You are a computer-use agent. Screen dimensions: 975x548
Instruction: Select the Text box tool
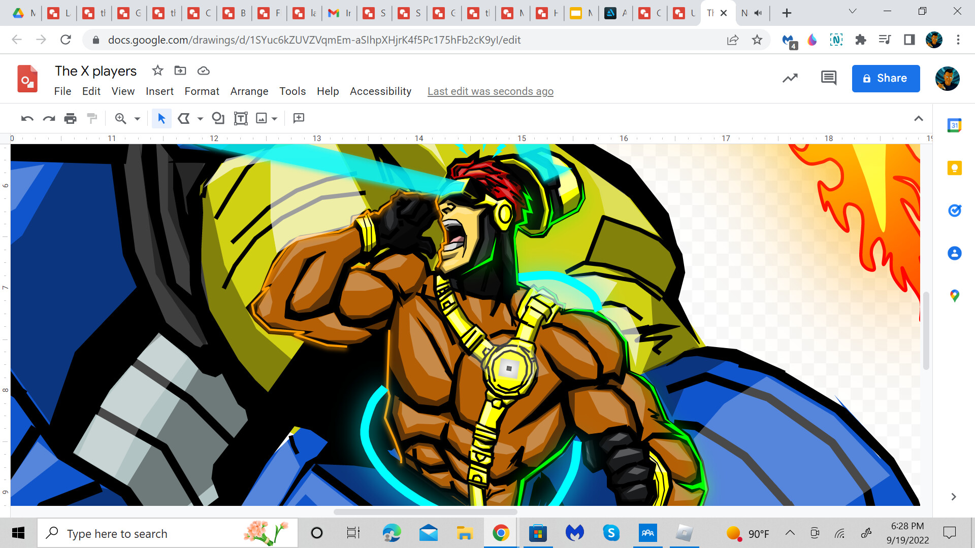click(x=240, y=118)
